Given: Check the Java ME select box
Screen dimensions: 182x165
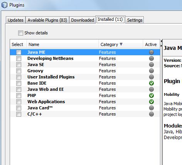Looking at the screenshot, I should (x=19, y=52).
